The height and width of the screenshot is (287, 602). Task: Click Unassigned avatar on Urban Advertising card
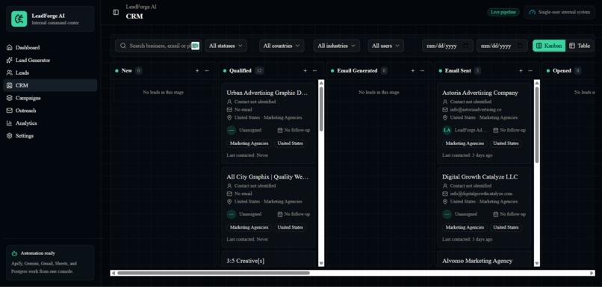(231, 130)
